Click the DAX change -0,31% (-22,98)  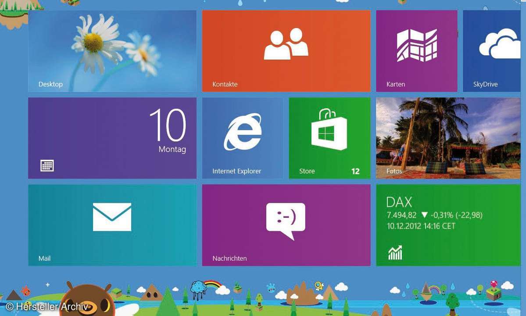[x=457, y=215]
